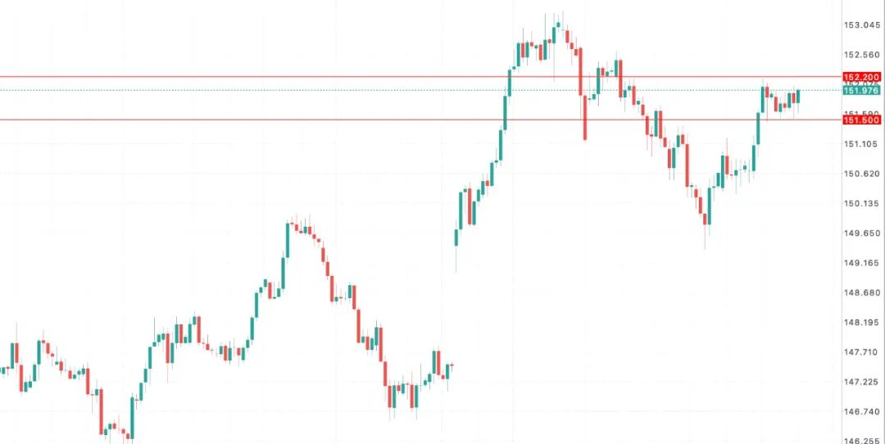Click the 150.620 price axis label
The height and width of the screenshot is (444, 885).
click(x=861, y=174)
